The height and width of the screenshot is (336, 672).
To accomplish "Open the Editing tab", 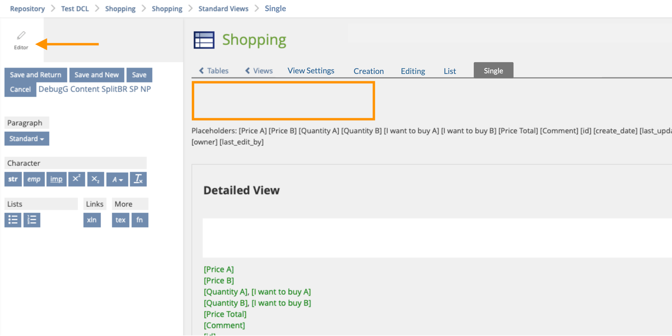I will 413,71.
